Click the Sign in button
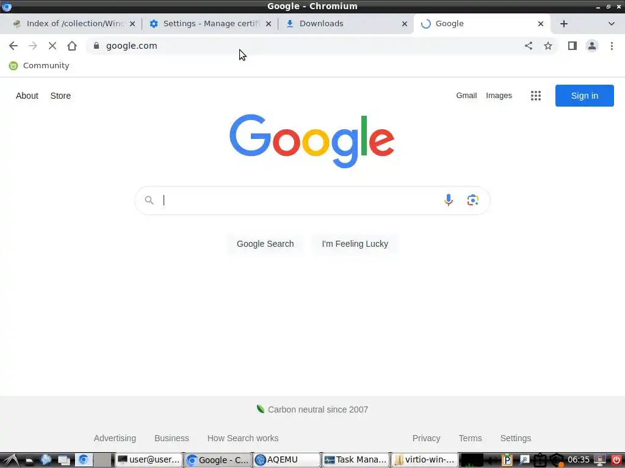 (584, 96)
